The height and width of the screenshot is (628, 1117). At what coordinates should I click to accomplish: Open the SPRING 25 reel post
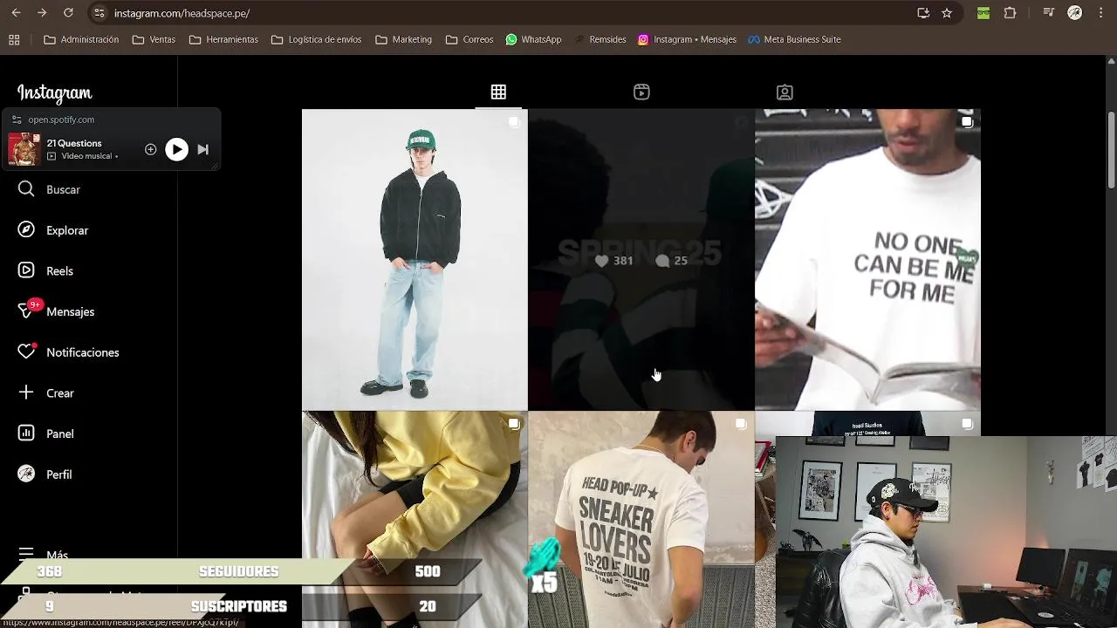[641, 259]
